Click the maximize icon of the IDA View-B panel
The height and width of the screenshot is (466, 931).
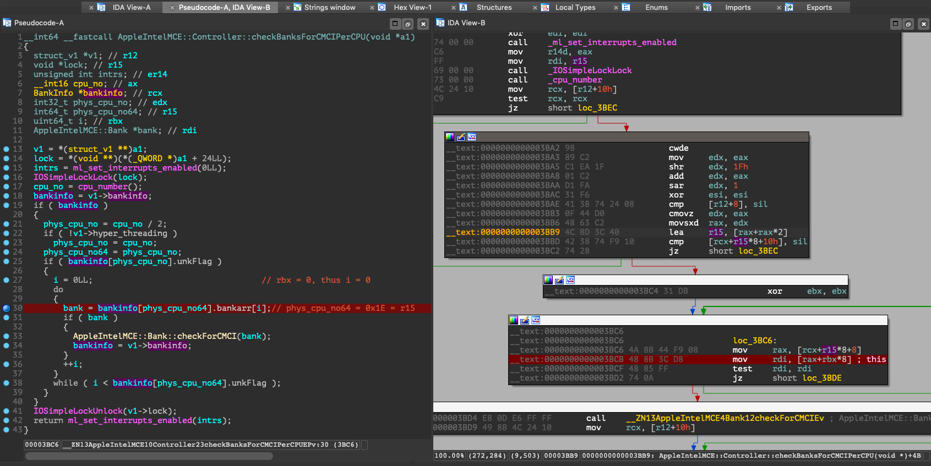895,24
